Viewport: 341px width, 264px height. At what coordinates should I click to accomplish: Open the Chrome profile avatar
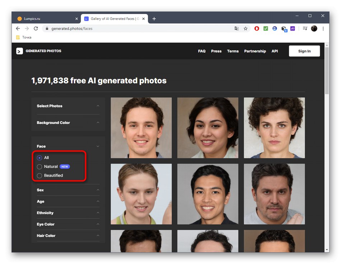(314, 28)
